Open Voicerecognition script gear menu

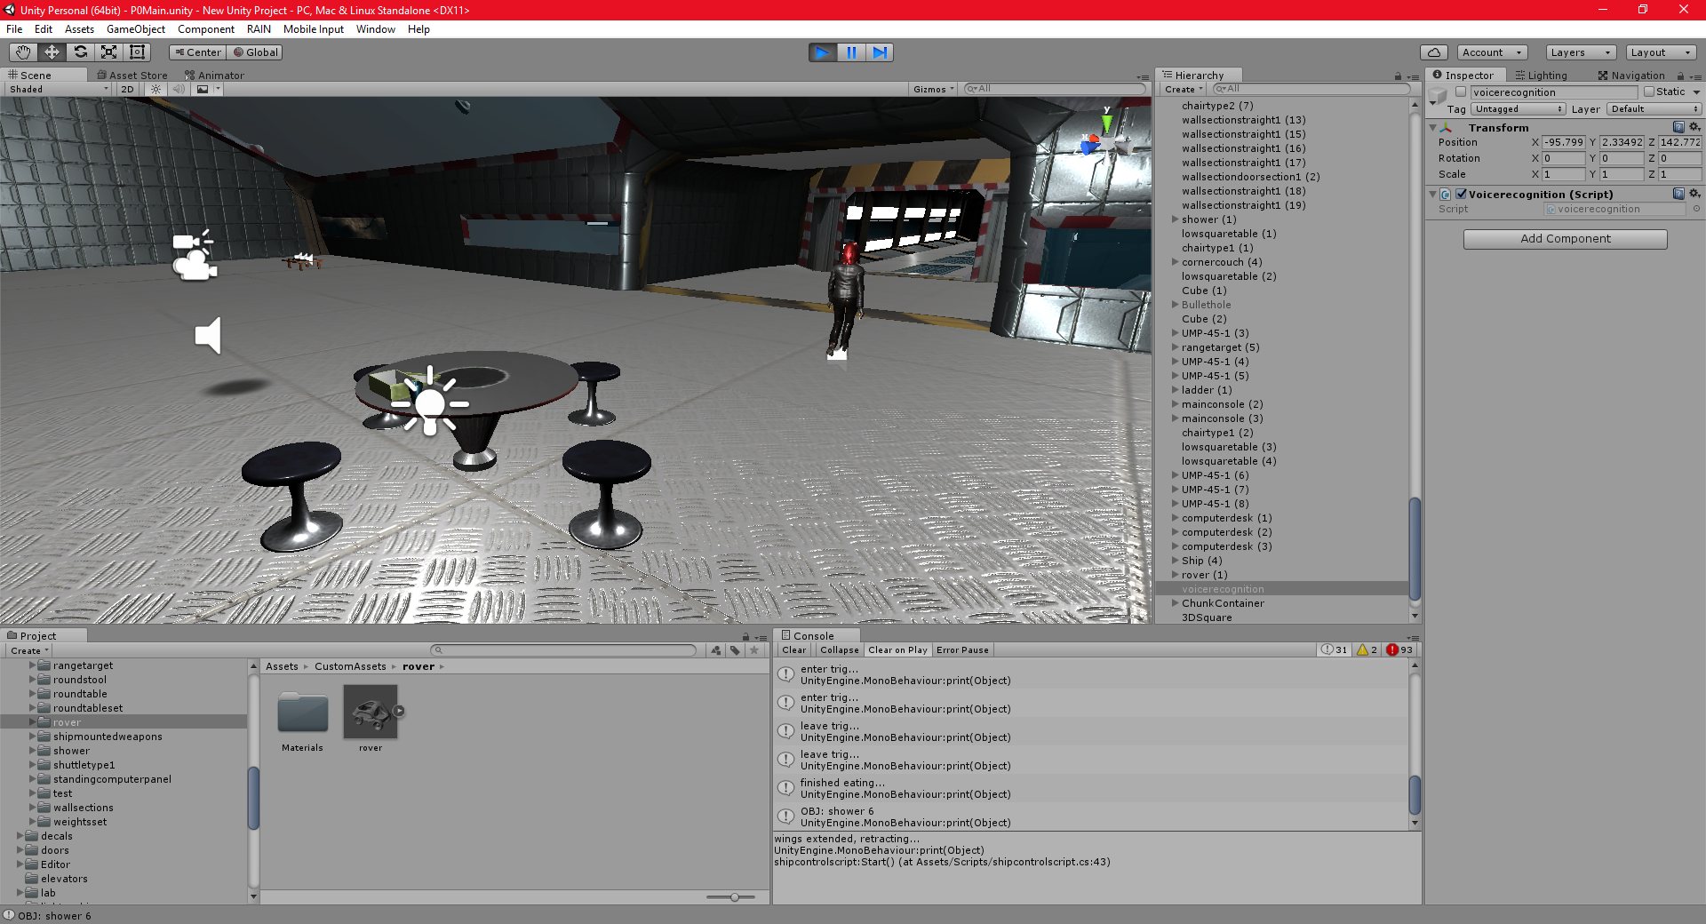pos(1694,194)
